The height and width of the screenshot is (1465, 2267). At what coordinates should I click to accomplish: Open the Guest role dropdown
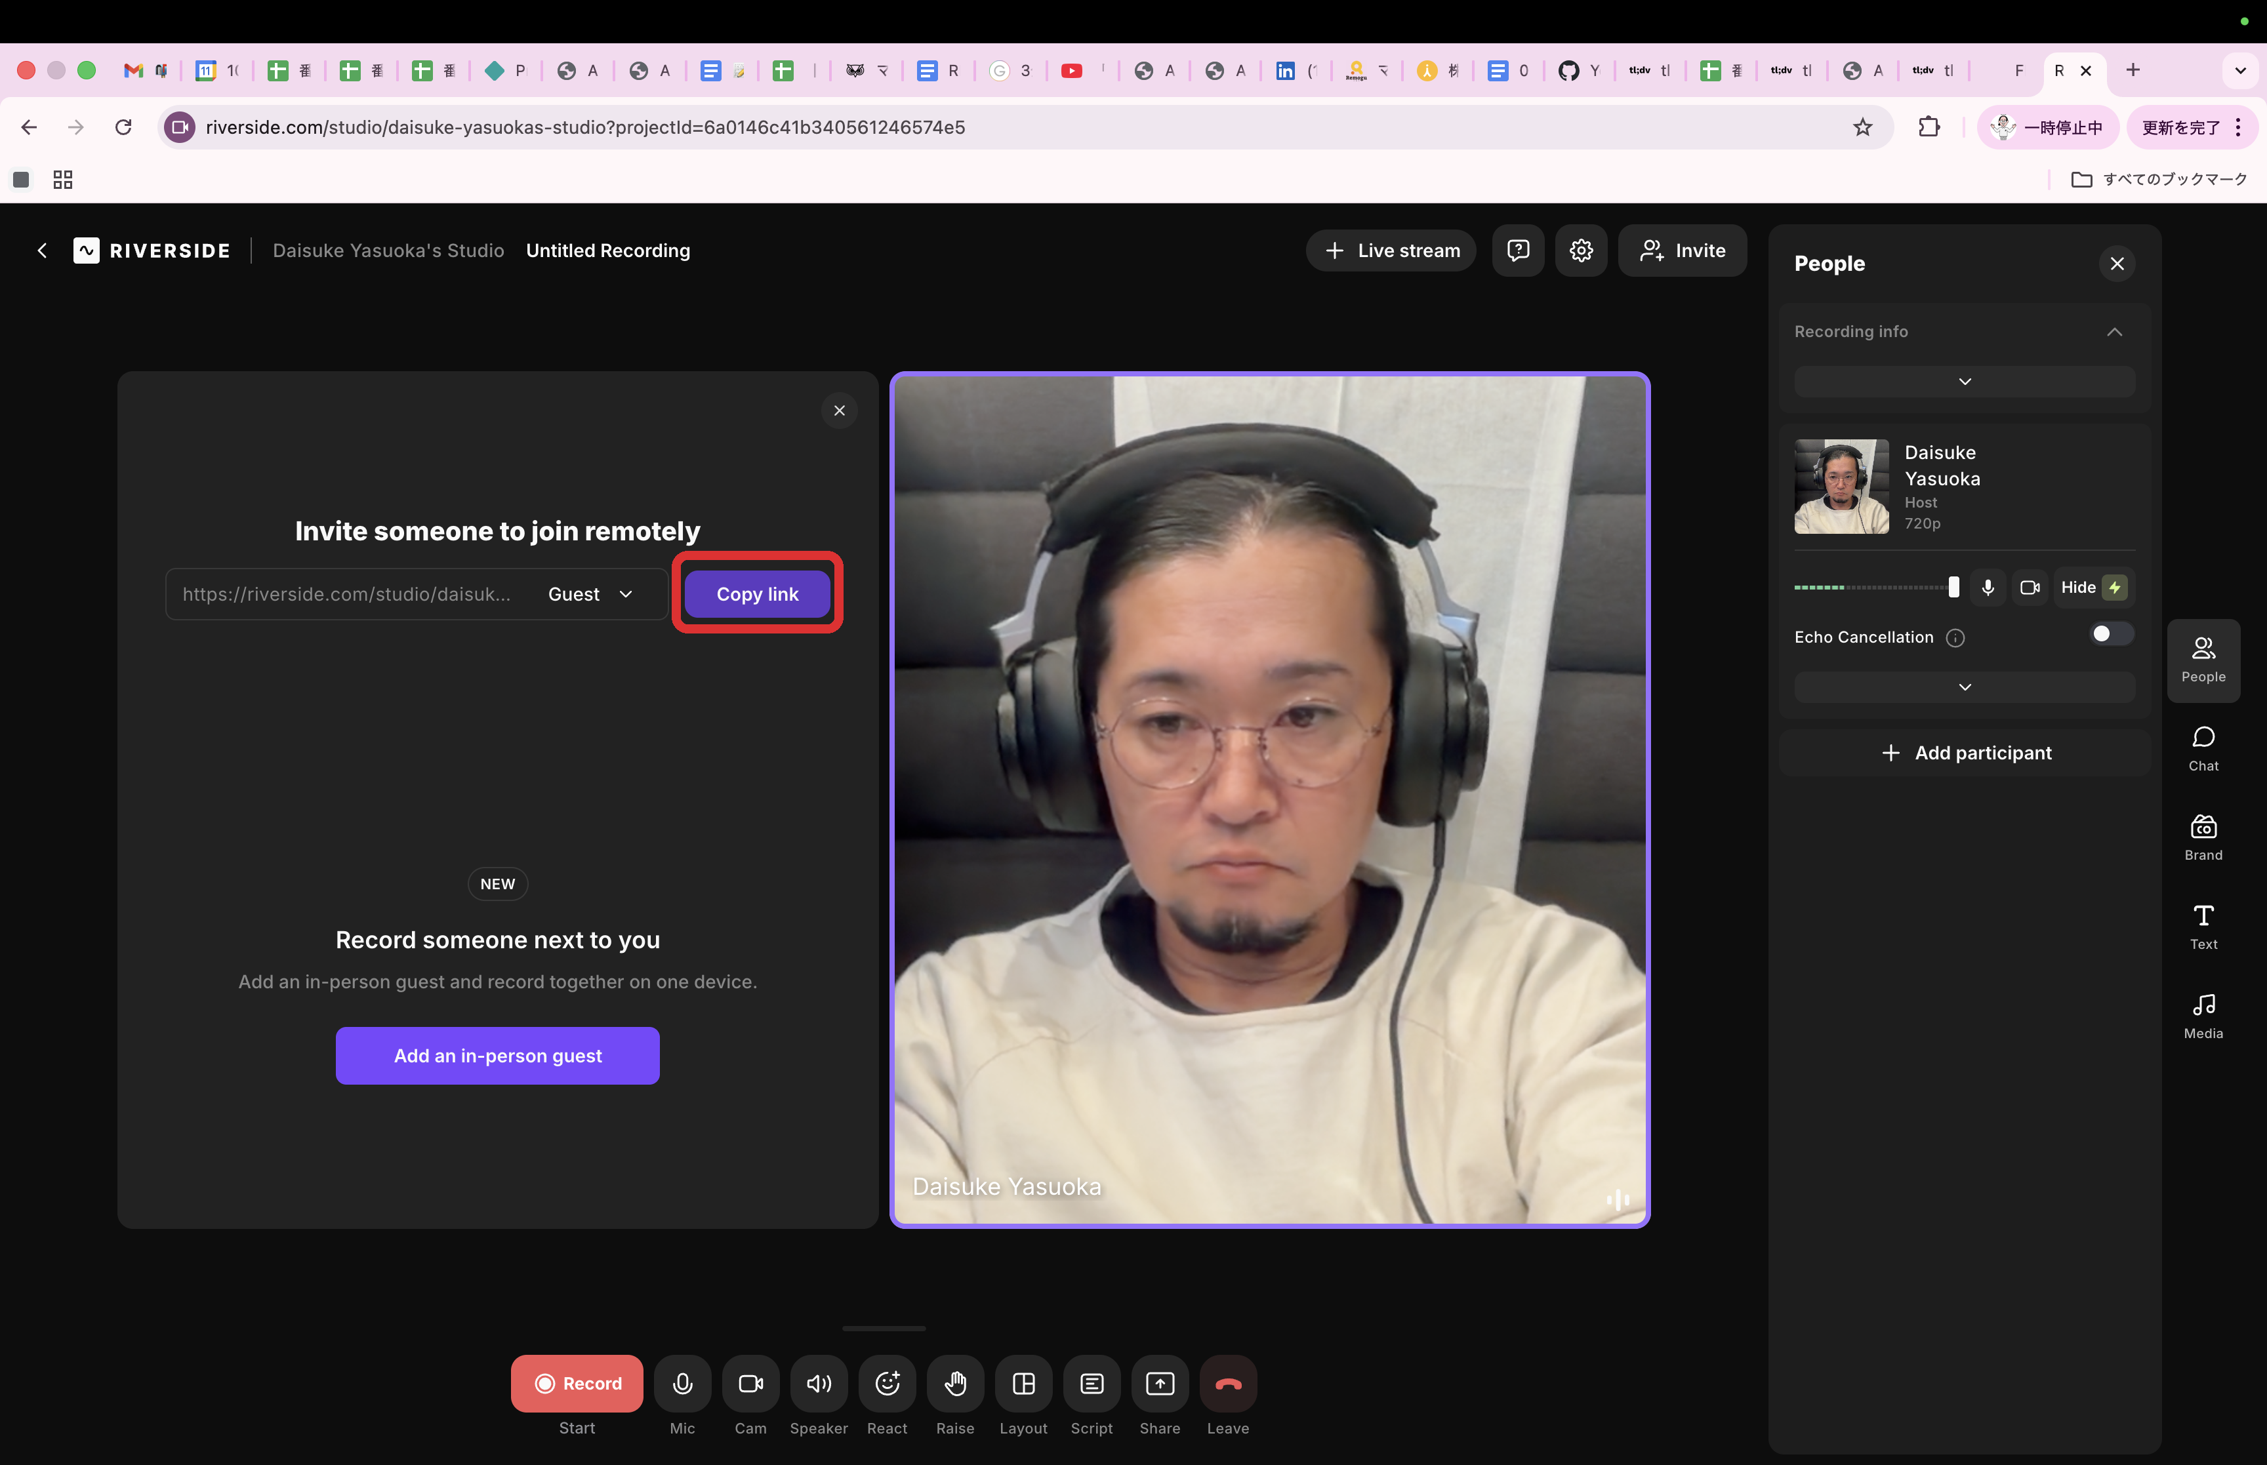pyautogui.click(x=591, y=593)
